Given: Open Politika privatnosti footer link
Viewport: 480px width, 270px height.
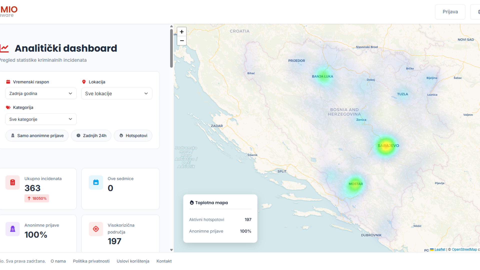Looking at the screenshot, I should [91, 261].
